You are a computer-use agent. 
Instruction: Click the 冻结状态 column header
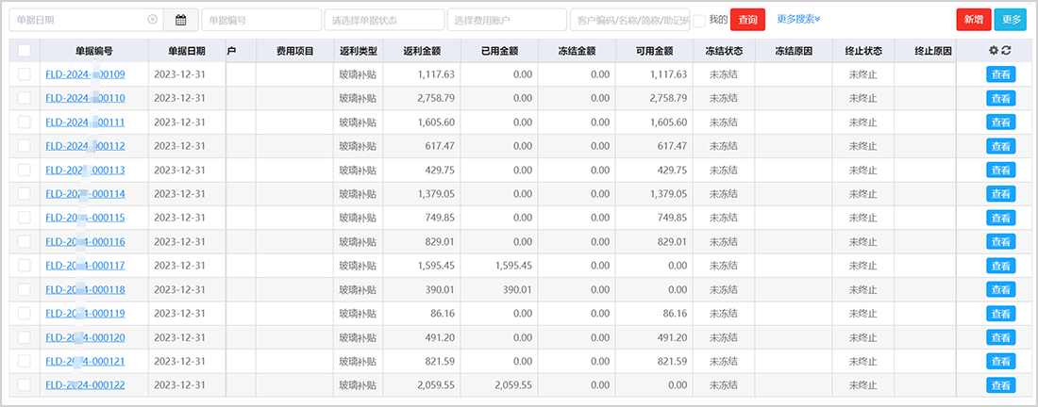[723, 51]
